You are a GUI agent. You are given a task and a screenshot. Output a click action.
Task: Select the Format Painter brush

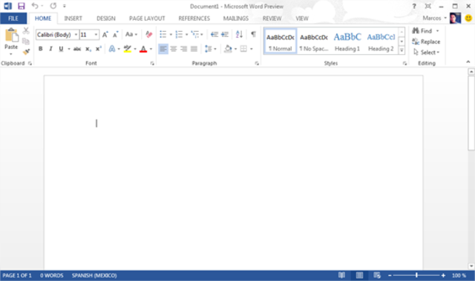pos(26,52)
